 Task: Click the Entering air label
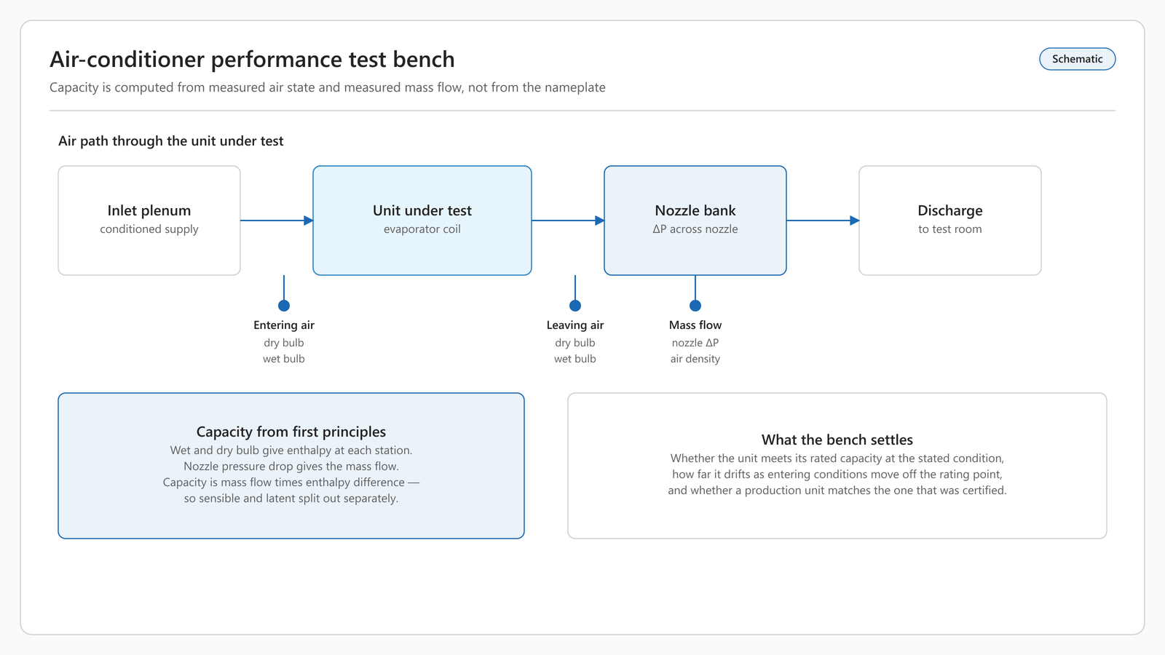point(284,325)
